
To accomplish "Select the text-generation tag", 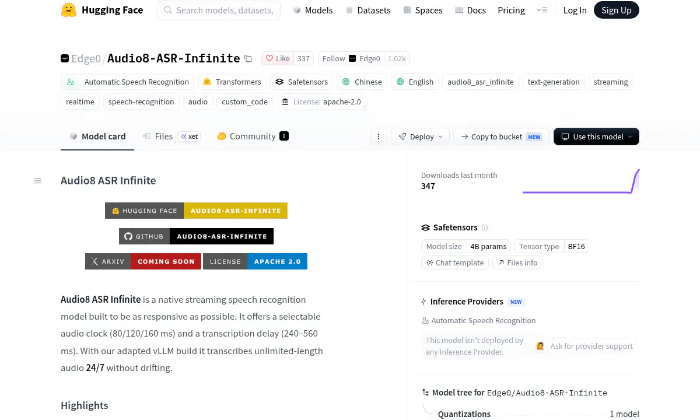I will tap(554, 82).
